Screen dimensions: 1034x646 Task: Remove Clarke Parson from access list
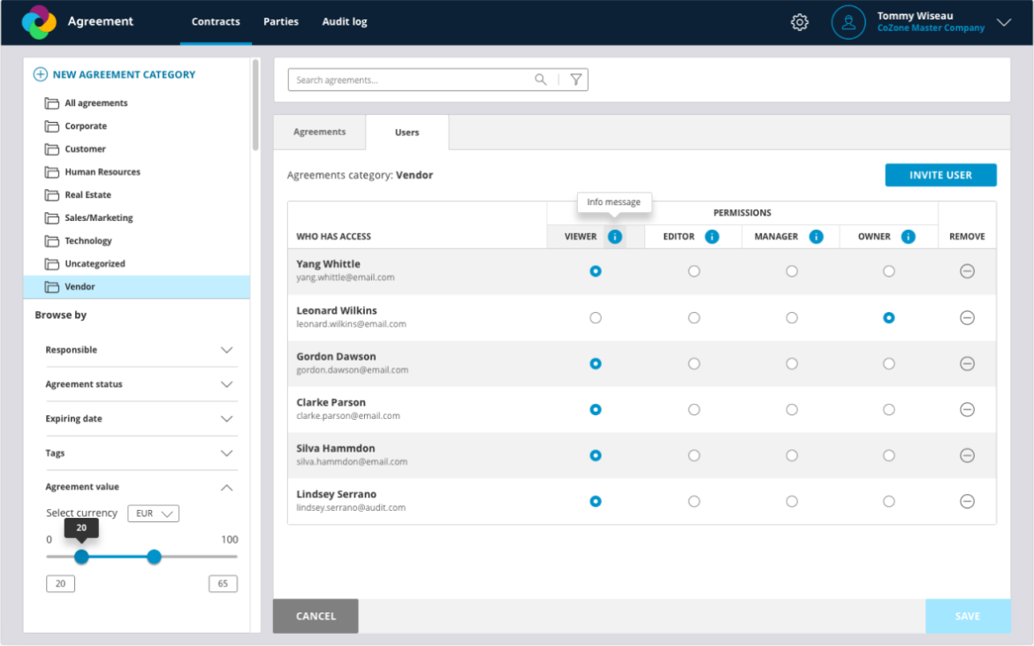(x=967, y=409)
